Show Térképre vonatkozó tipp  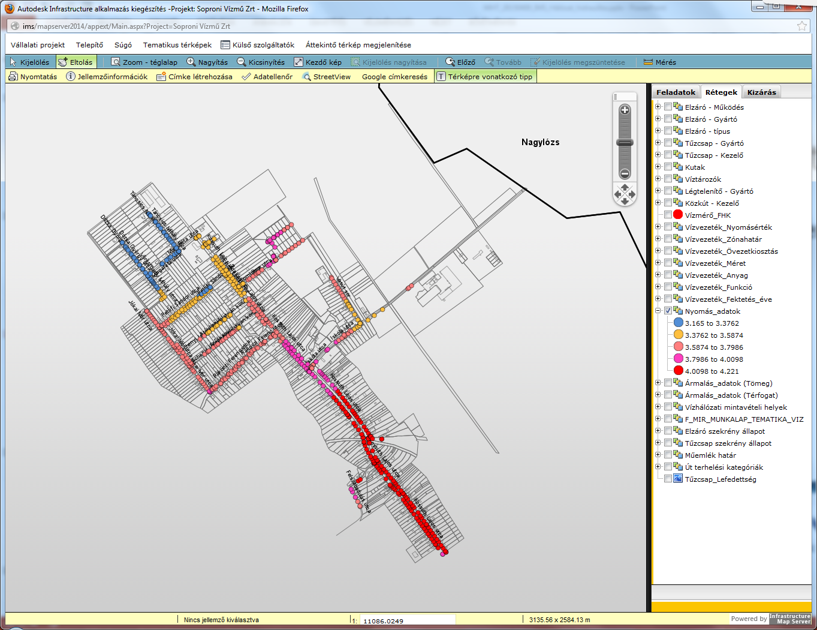click(484, 76)
